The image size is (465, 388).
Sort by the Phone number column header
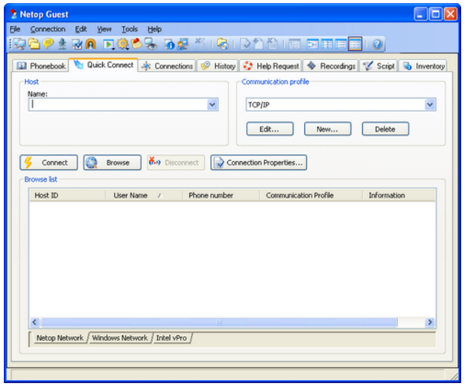[221, 195]
